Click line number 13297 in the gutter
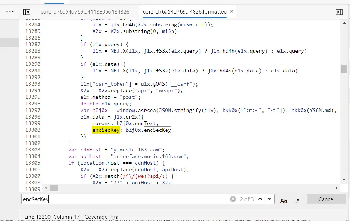The width and height of the screenshot is (350, 221). click(33, 110)
